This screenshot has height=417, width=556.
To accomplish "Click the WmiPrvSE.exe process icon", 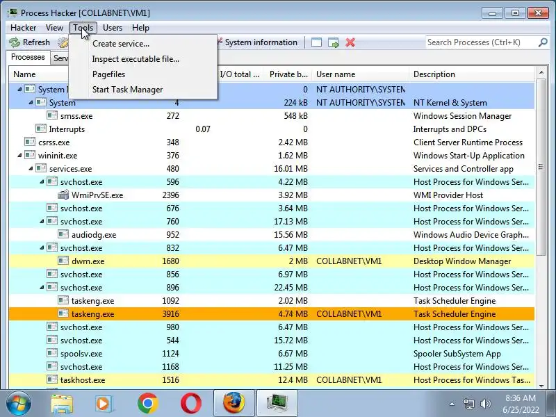I will coord(63,195).
